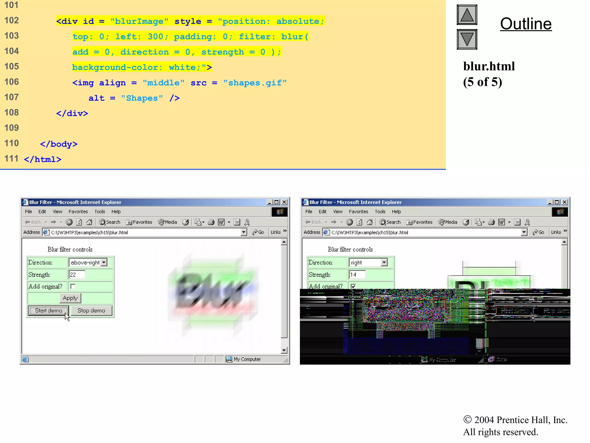This screenshot has width=590, height=443.
Task: Click the Search toolbar button in right browser
Action: click(390, 222)
